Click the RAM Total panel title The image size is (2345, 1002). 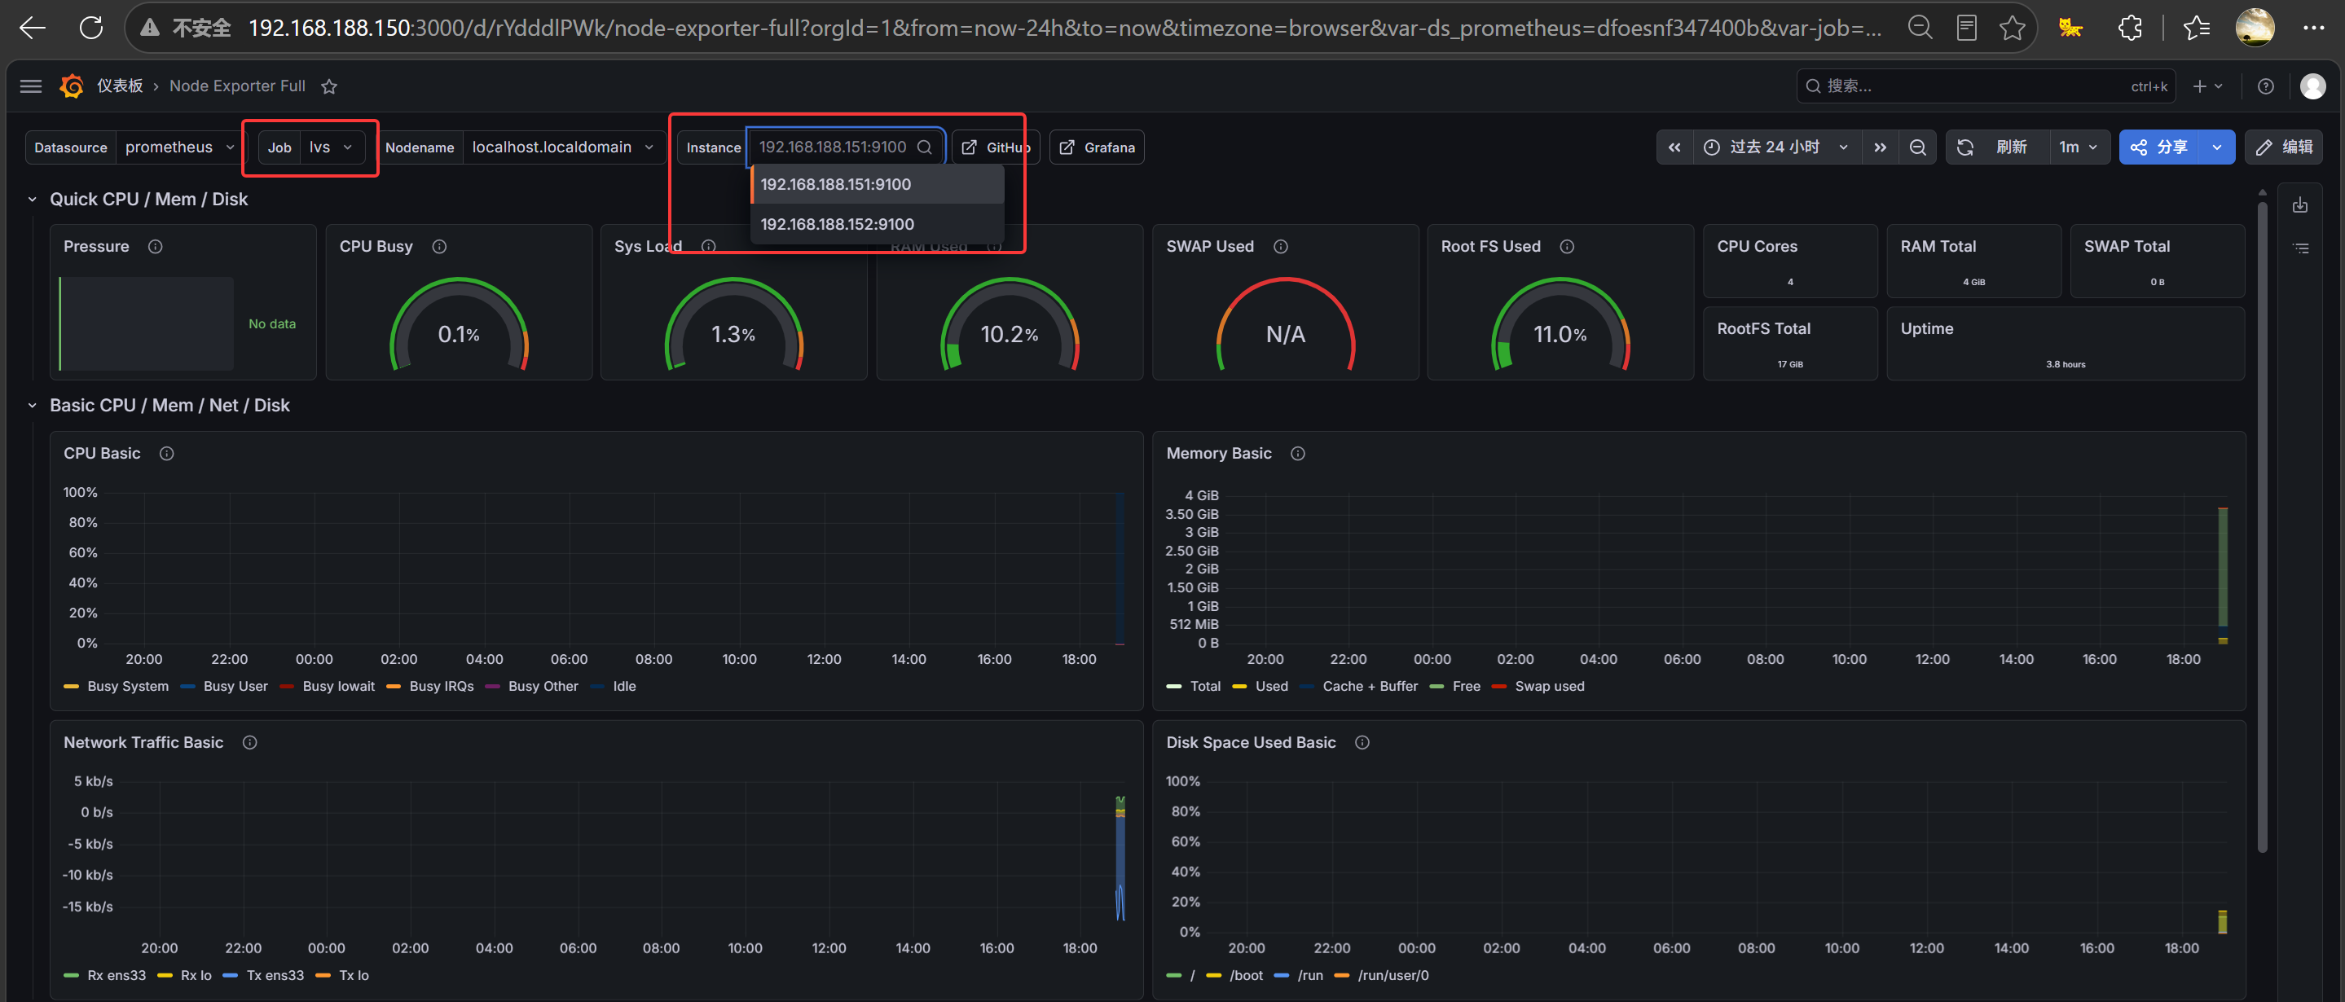coord(1938,247)
